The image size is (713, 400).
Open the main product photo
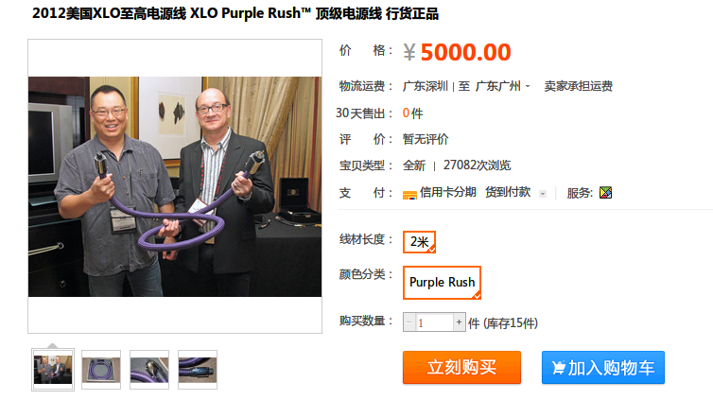coord(175,186)
